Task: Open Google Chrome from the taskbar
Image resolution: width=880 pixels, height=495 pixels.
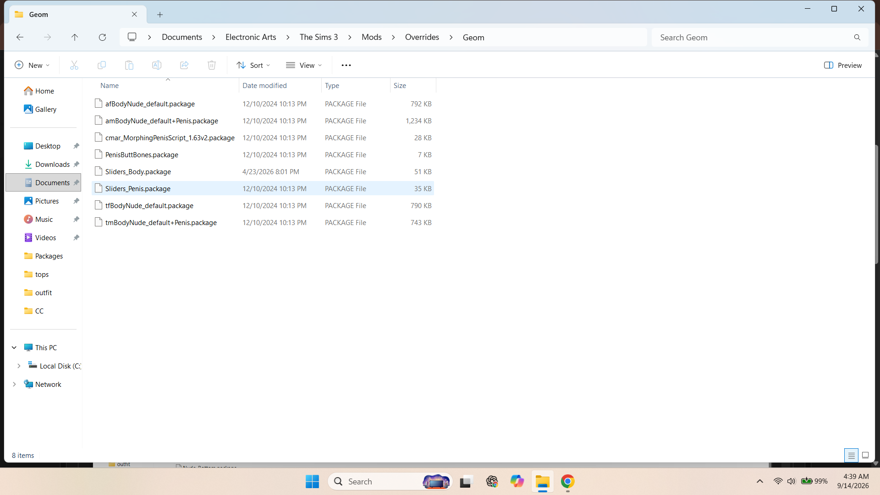Action: point(567,481)
